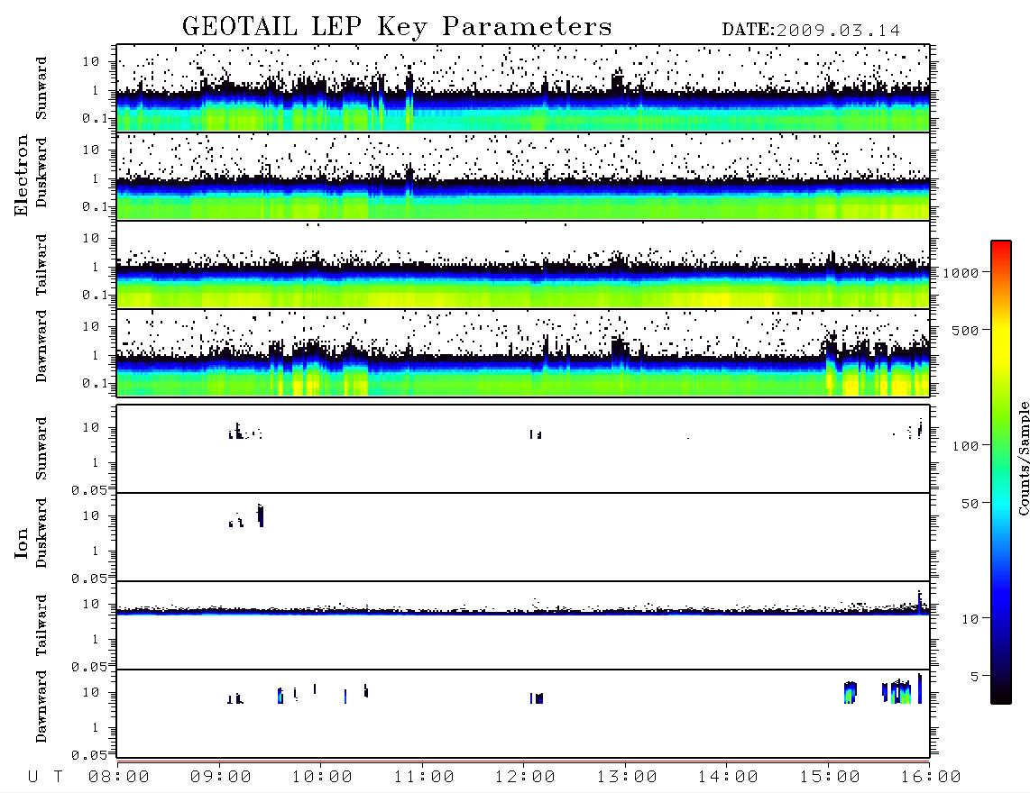This screenshot has width=1030, height=793.
Task: Click the "1000" color bar tick label
Action: coord(961,273)
